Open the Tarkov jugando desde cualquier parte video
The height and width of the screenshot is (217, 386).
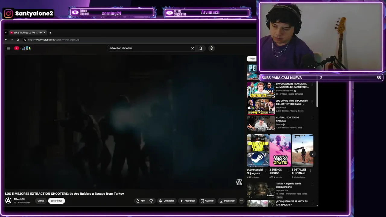(261, 190)
